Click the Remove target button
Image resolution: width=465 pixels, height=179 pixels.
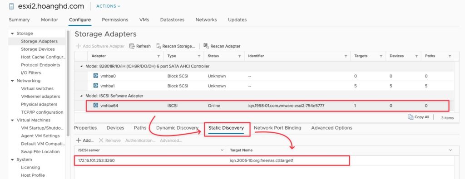click(x=110, y=140)
